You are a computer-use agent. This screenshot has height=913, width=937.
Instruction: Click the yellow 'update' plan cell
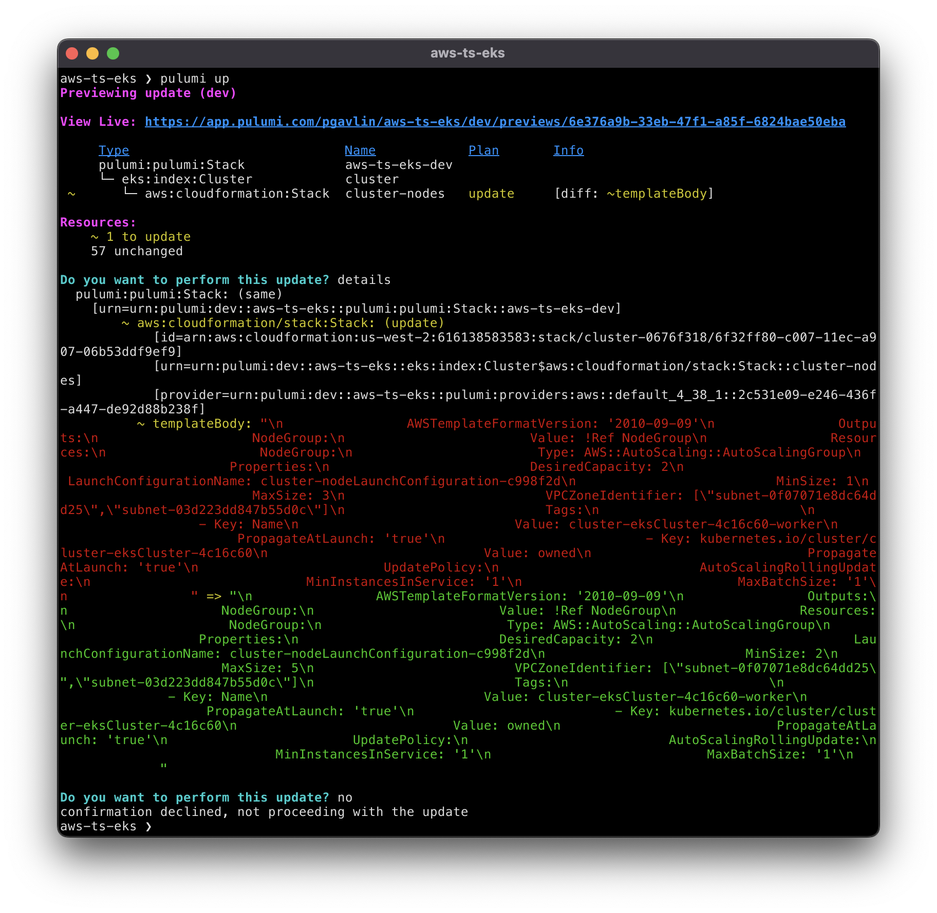491,194
